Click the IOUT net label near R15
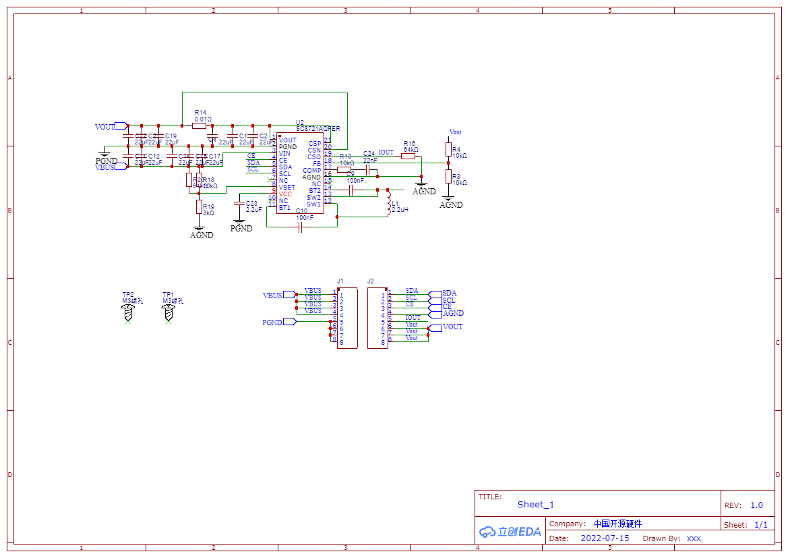 point(386,152)
